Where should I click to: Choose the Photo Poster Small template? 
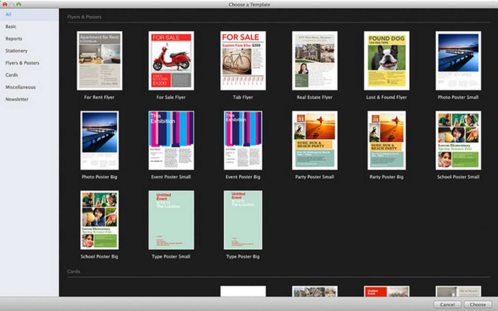(x=458, y=60)
